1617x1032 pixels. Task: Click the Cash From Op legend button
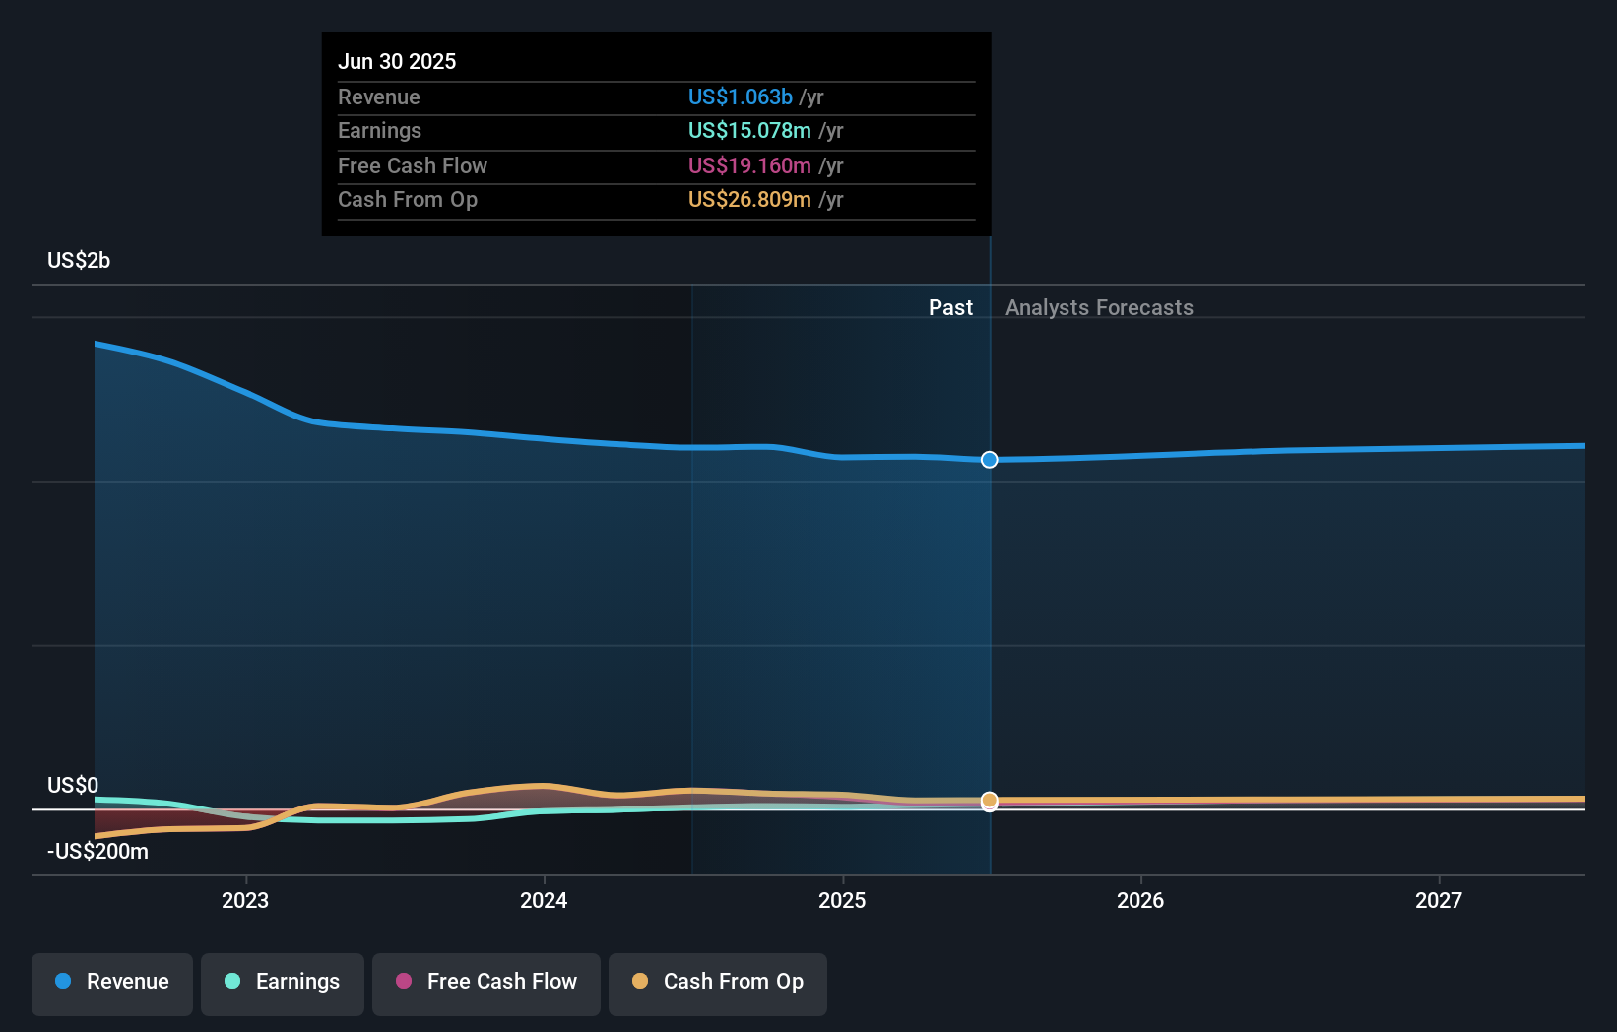click(717, 982)
